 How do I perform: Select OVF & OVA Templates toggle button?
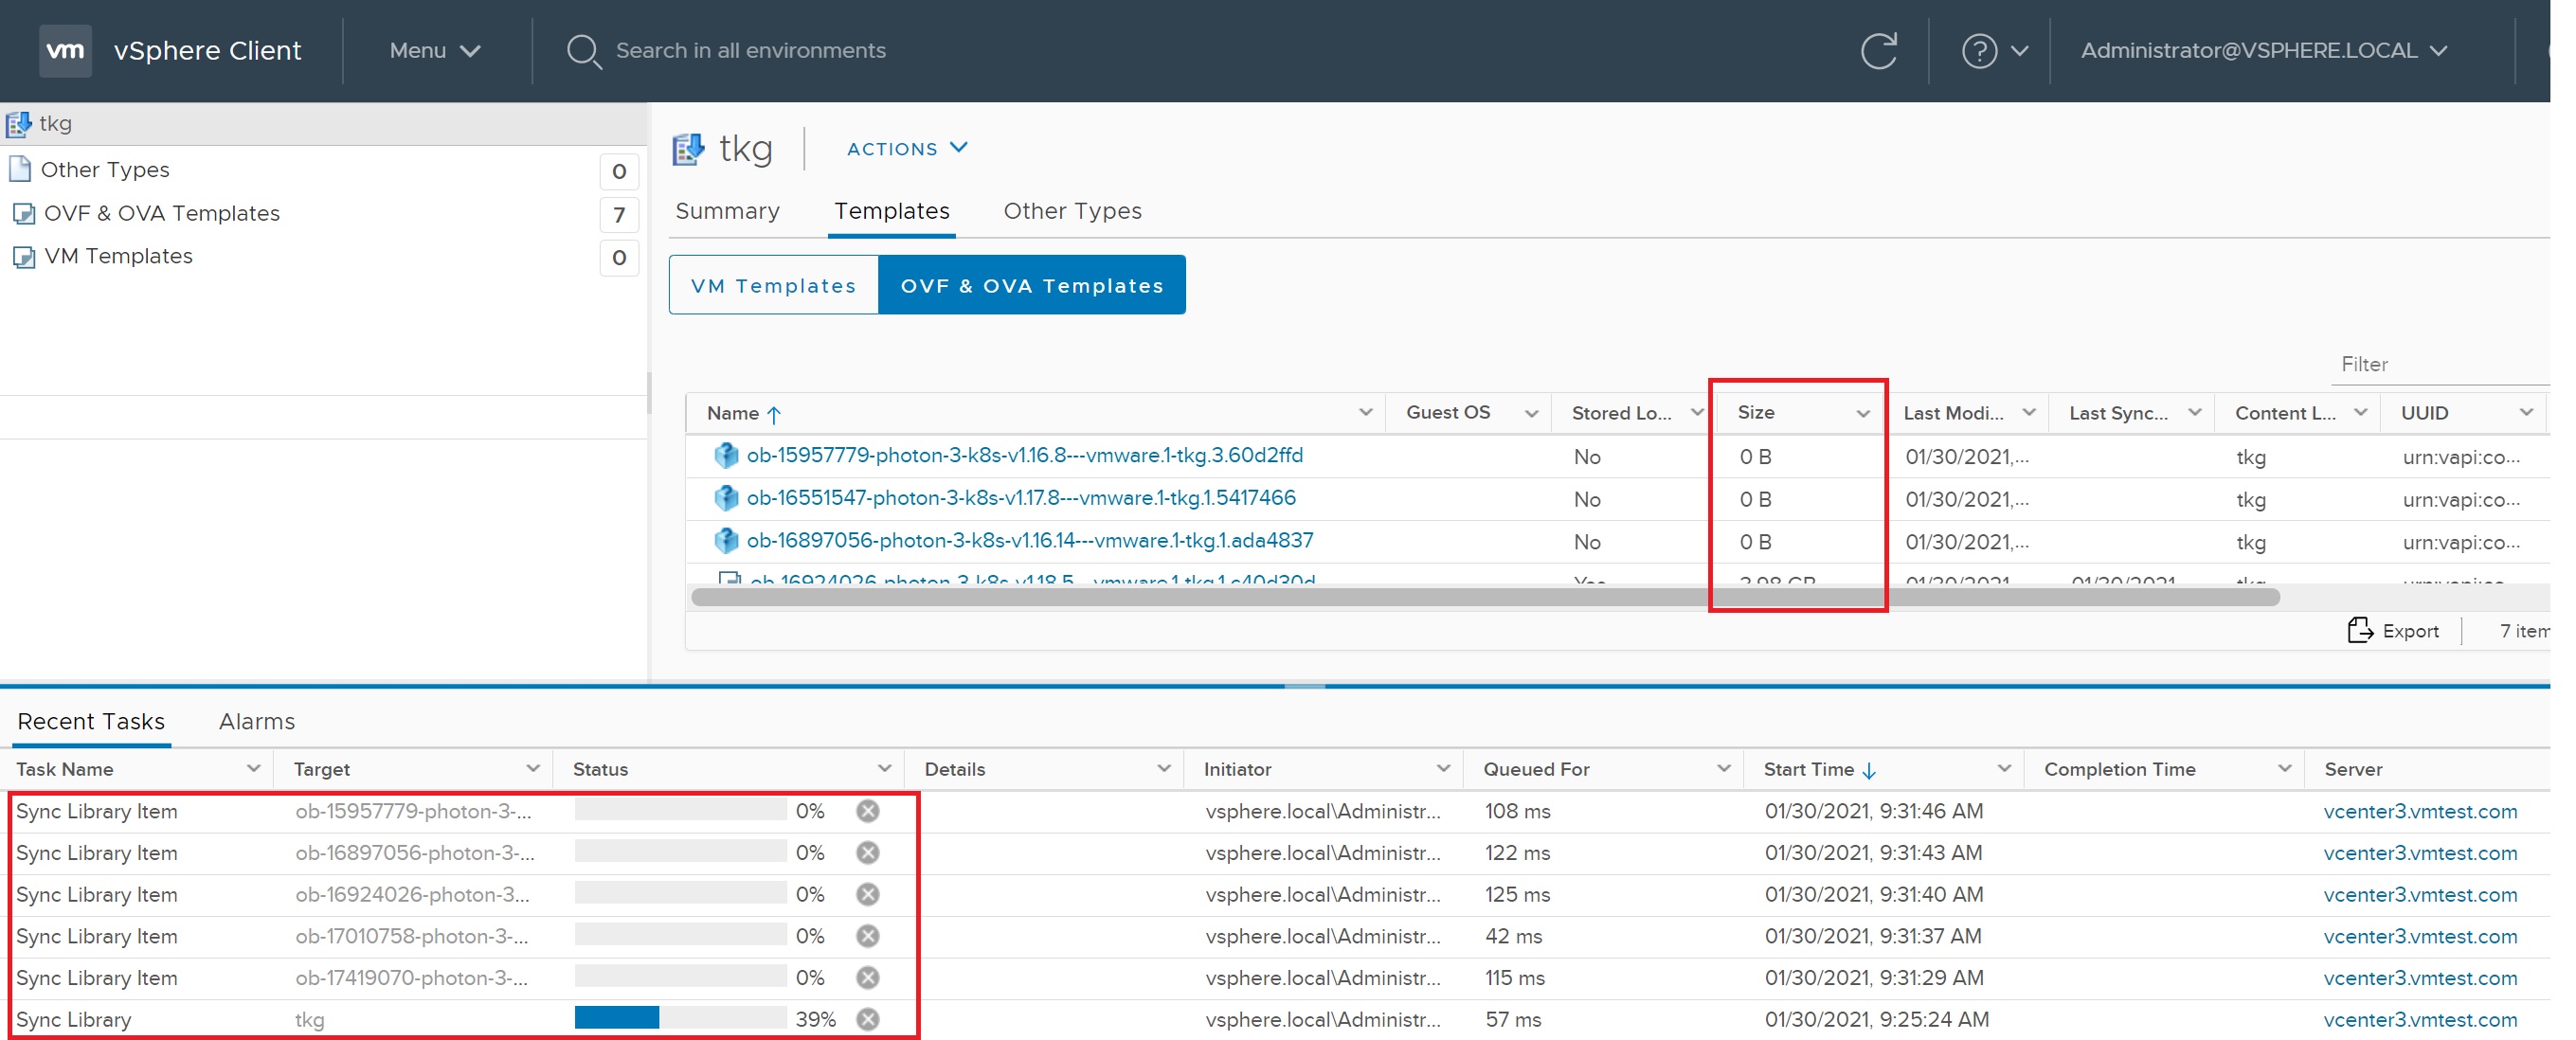[1031, 285]
